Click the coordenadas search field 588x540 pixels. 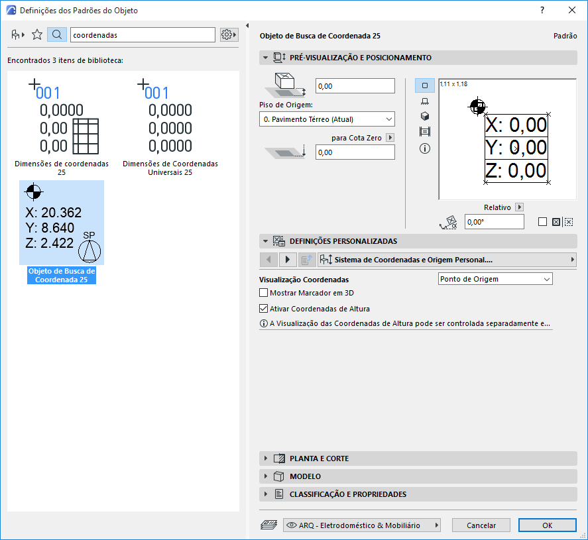click(x=143, y=35)
